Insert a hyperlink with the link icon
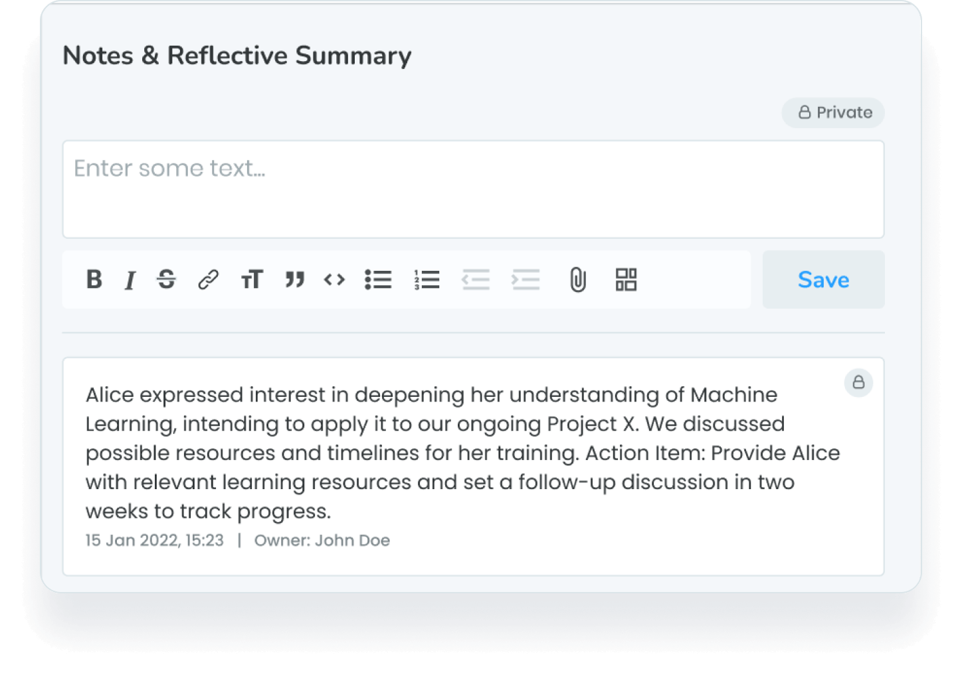Screen dimensions: 962x673 tap(208, 279)
